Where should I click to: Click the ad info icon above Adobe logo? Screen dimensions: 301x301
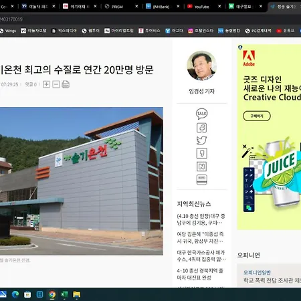click(x=240, y=47)
